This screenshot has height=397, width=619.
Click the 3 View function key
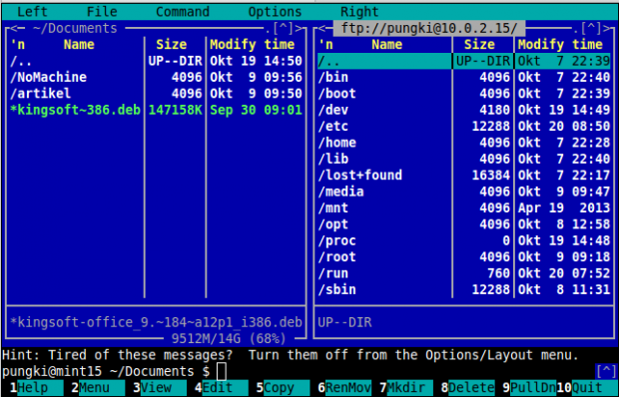[160, 388]
